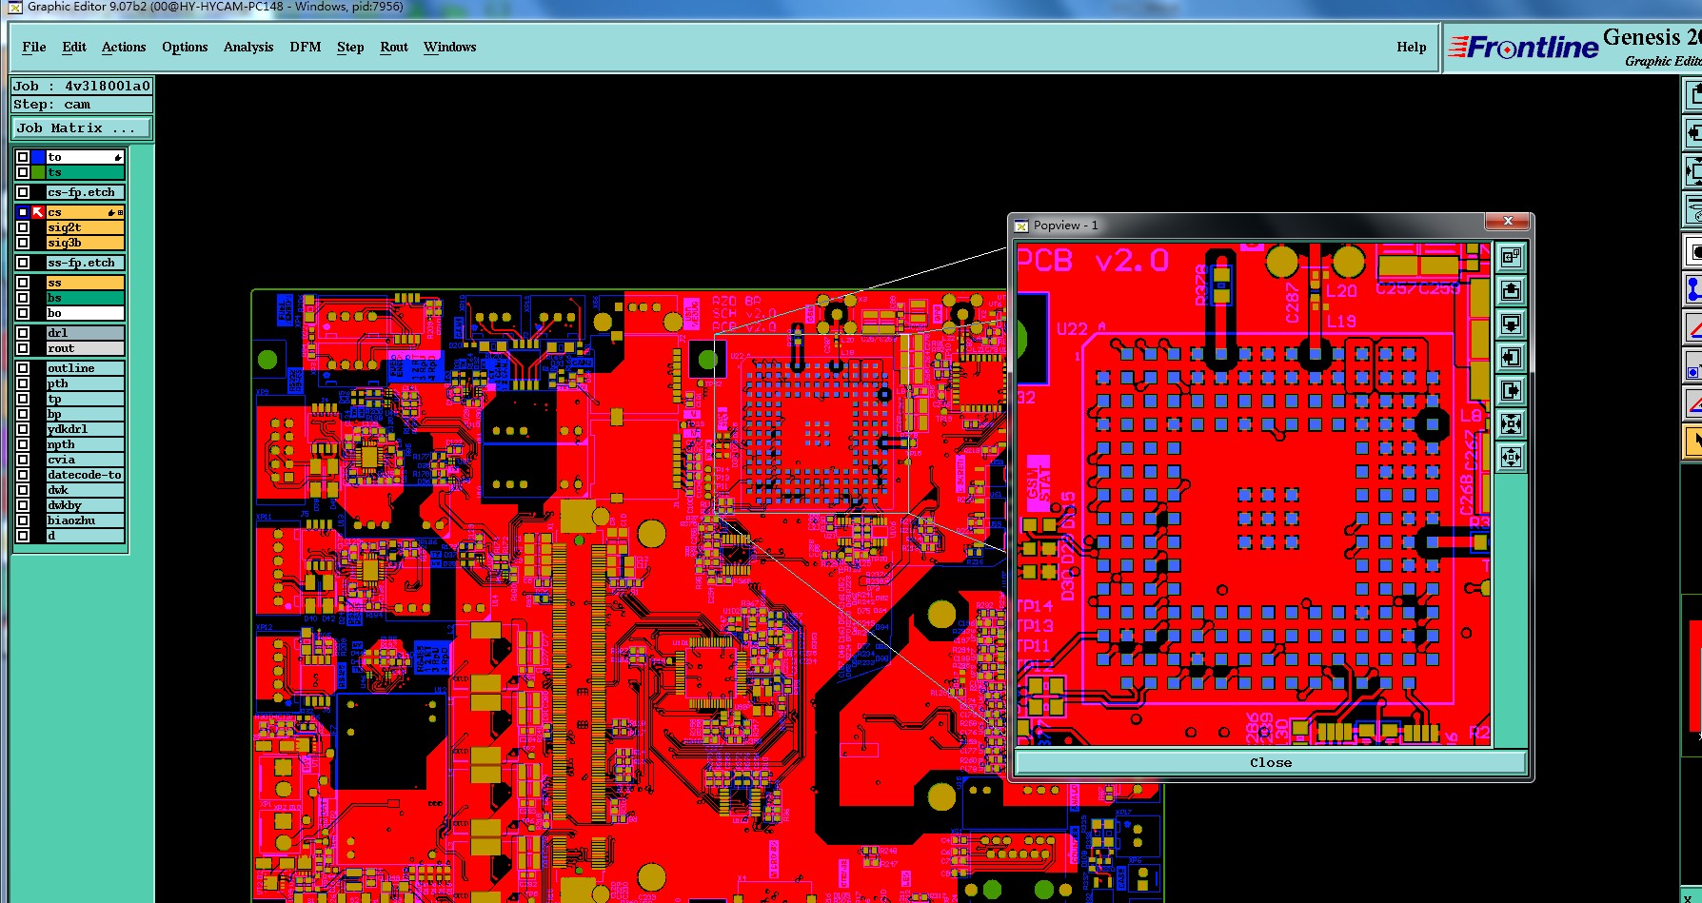Select the 'dwkby' layer name
This screenshot has width=1702, height=903.
point(85,505)
